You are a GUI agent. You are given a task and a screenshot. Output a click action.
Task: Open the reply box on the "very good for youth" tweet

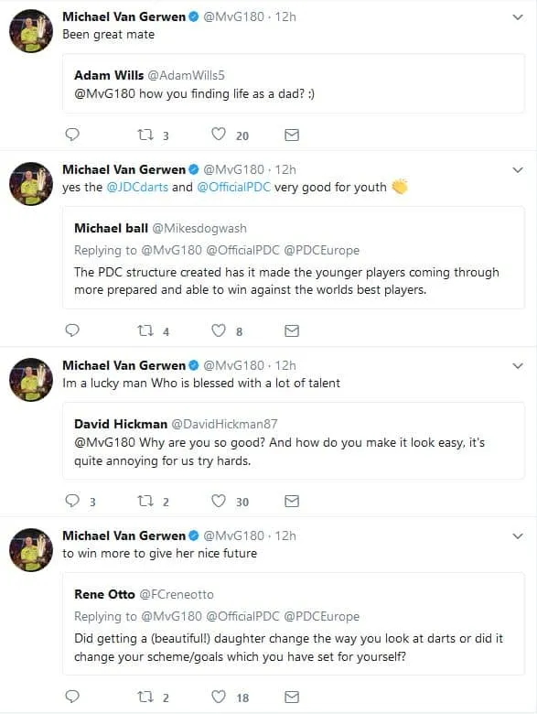point(72,330)
